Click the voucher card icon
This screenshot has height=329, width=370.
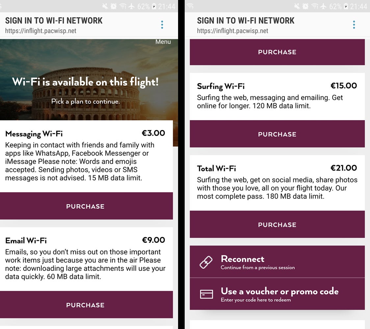[x=206, y=294]
